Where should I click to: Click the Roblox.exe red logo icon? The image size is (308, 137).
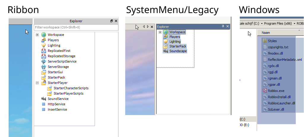[x=265, y=91]
